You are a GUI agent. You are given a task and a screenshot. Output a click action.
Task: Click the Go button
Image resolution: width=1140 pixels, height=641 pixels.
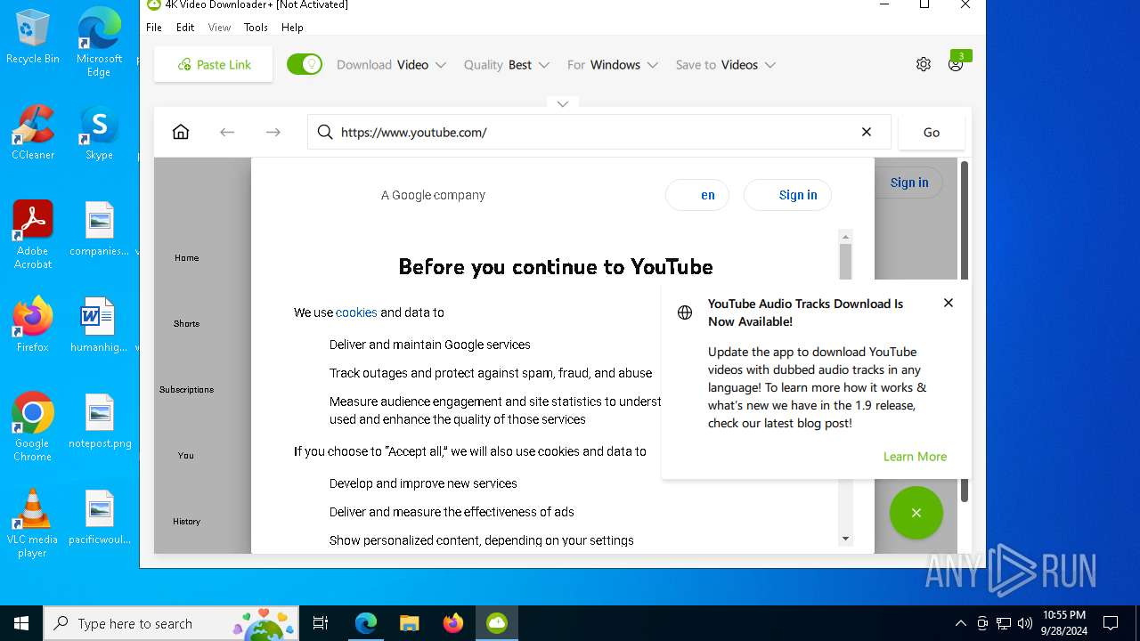click(x=932, y=132)
